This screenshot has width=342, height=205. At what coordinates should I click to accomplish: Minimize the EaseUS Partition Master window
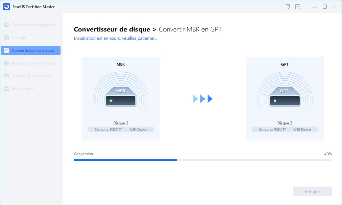pos(315,7)
